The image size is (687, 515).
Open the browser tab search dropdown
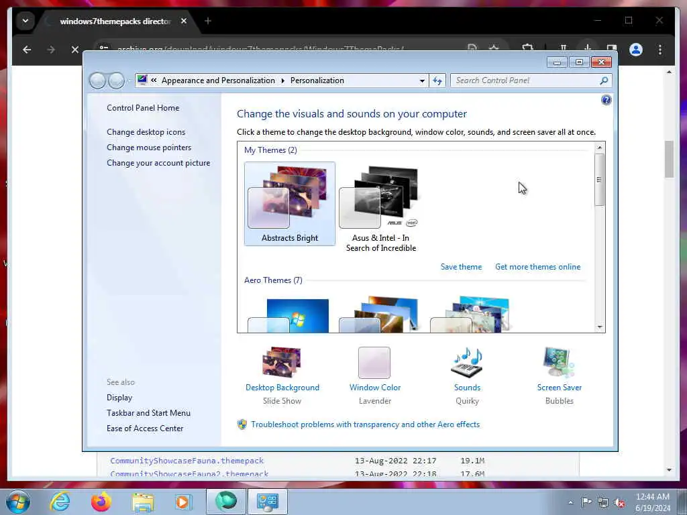[25, 21]
